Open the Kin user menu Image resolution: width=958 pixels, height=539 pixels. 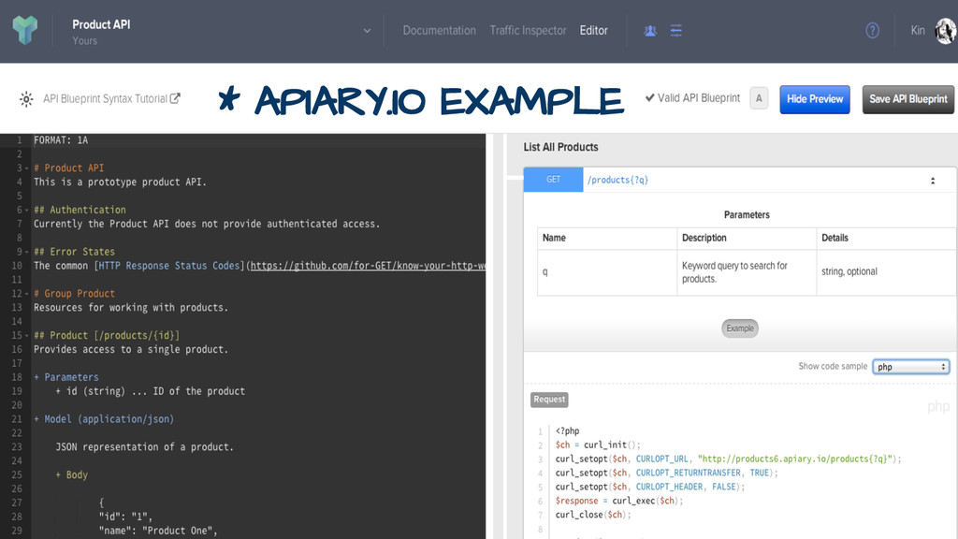coord(918,31)
